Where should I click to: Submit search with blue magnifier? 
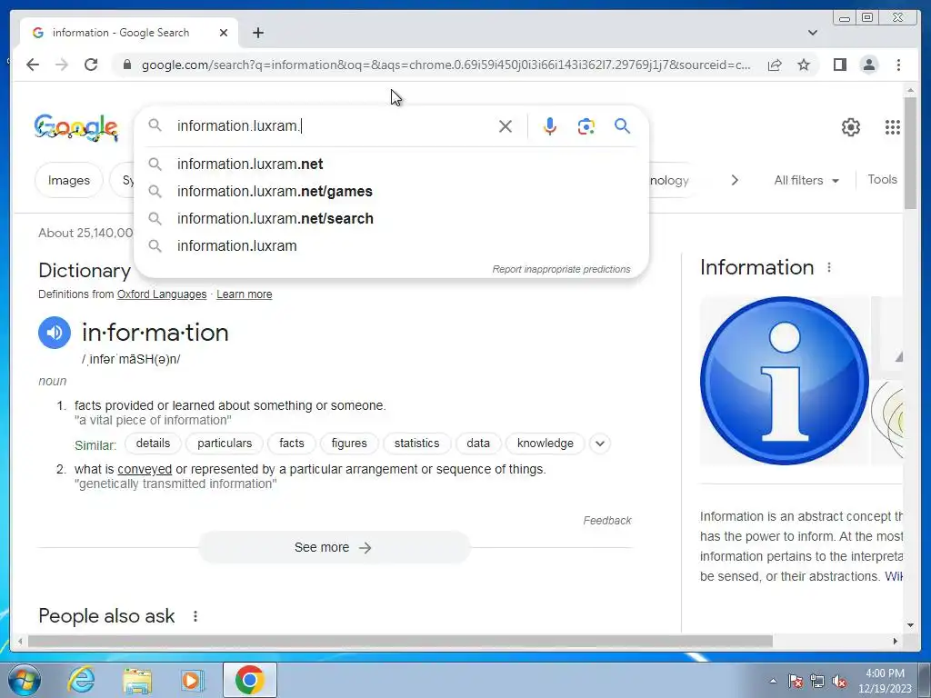622,126
